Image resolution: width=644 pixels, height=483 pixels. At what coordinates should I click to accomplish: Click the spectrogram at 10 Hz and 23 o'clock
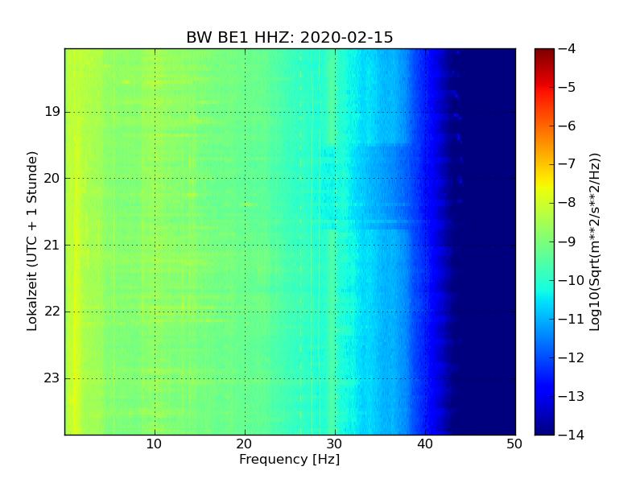[x=155, y=378]
